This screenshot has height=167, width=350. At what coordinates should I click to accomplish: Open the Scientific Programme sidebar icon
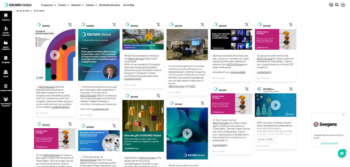pos(6,29)
